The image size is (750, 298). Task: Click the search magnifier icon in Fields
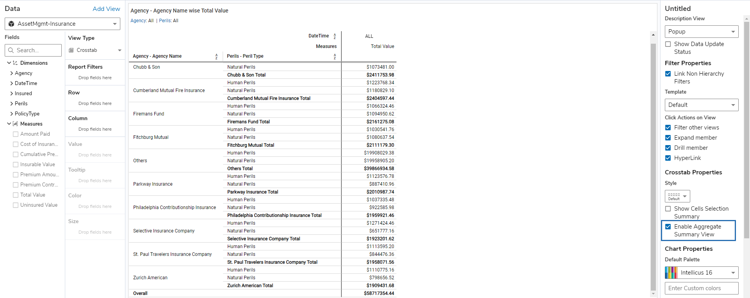(11, 50)
